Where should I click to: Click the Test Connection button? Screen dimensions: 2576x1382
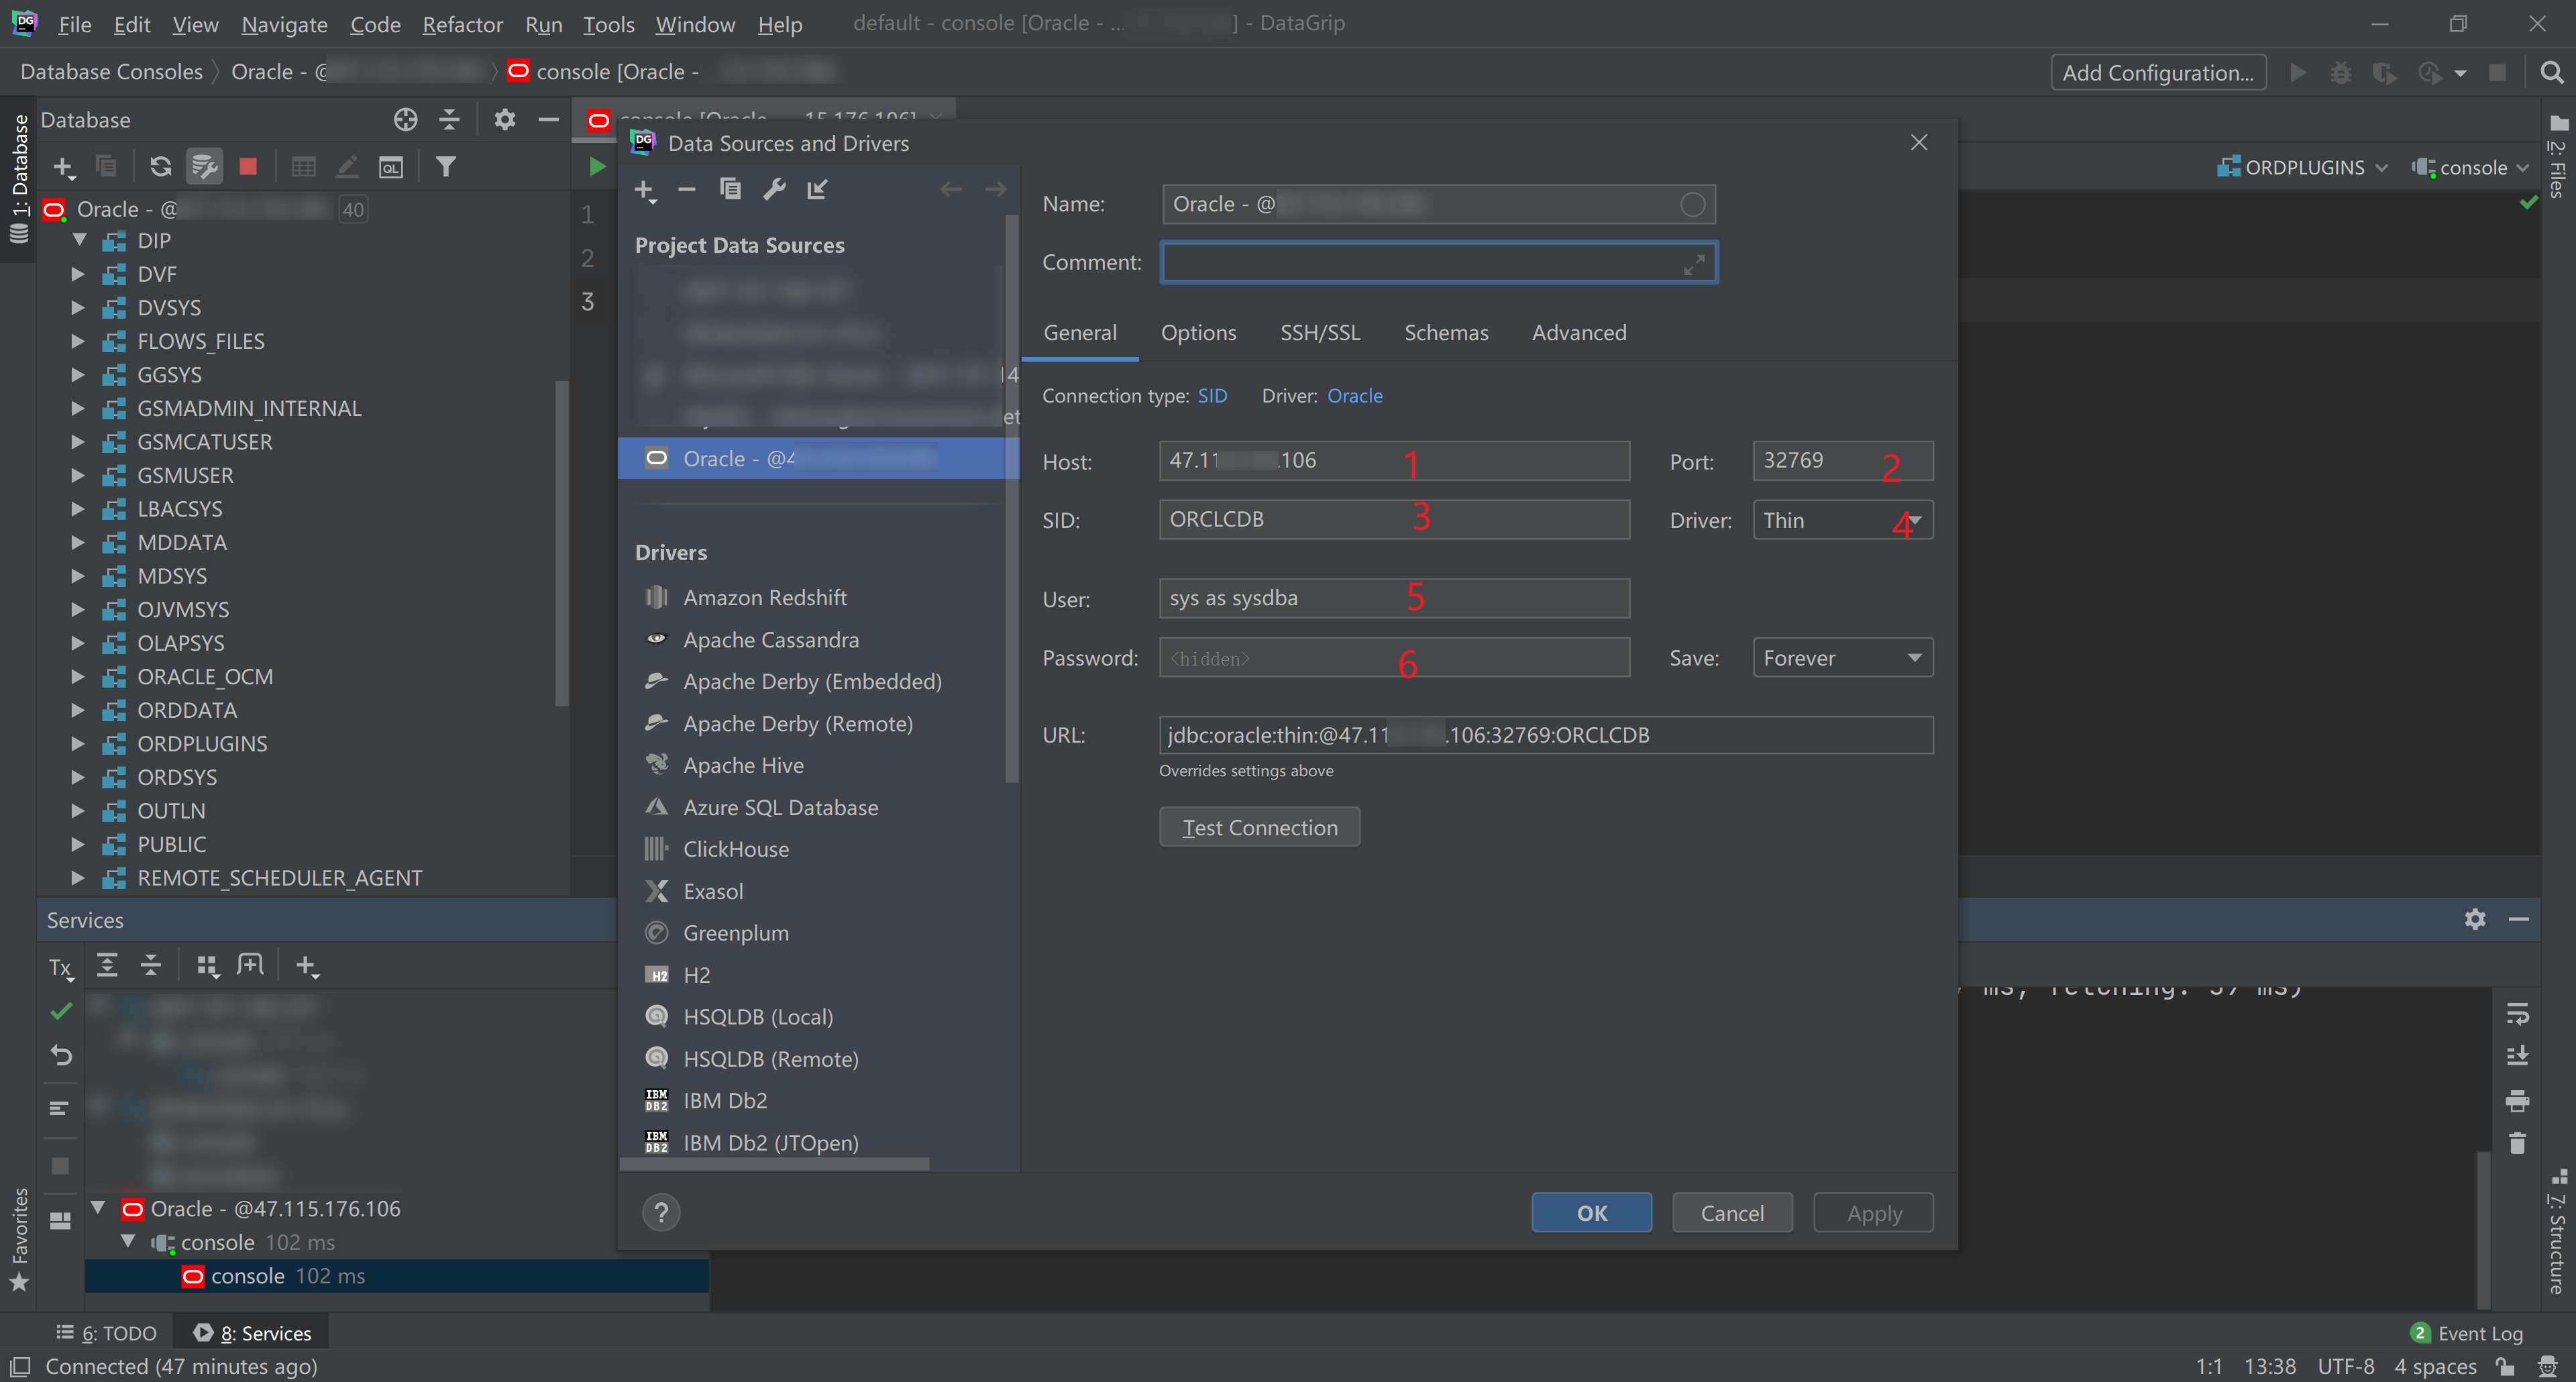point(1259,827)
